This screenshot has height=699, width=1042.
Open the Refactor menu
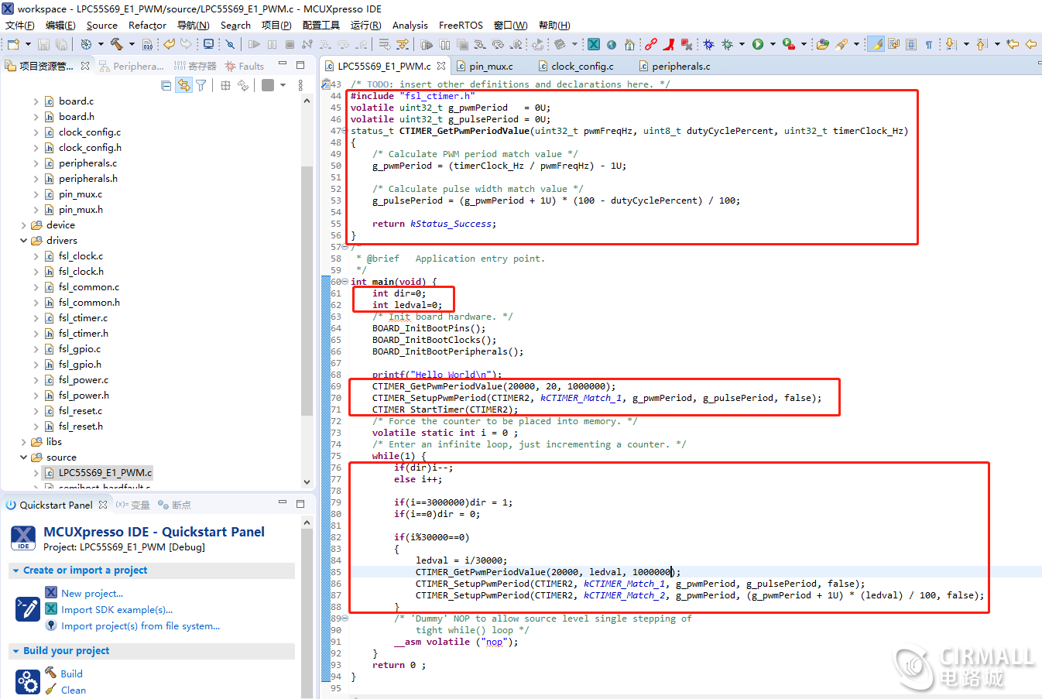click(x=147, y=25)
